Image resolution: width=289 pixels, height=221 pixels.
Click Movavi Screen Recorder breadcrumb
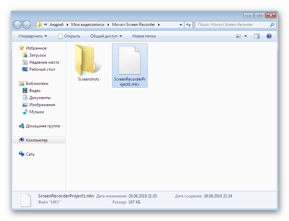pyautogui.click(x=133, y=25)
